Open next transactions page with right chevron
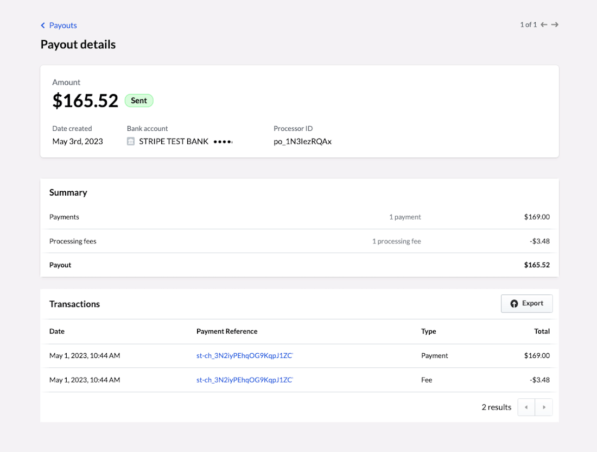597x452 pixels. pos(544,406)
